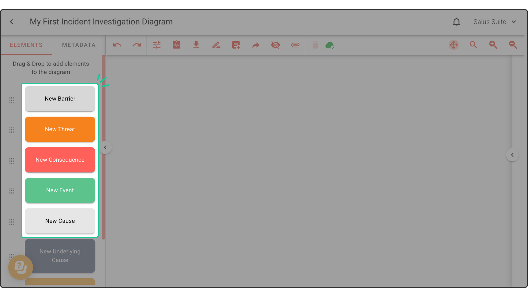The height and width of the screenshot is (297, 528).
Task: Toggle the pan move tool
Action: pos(454,45)
